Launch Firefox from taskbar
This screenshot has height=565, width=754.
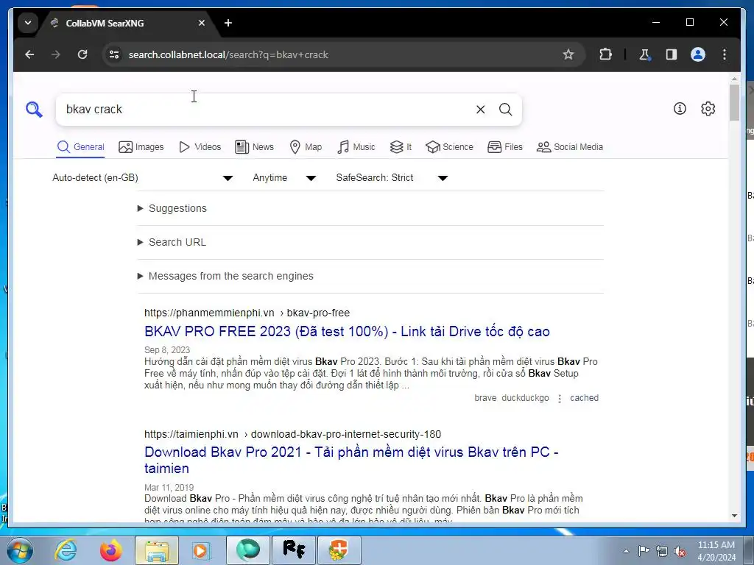[x=110, y=550]
